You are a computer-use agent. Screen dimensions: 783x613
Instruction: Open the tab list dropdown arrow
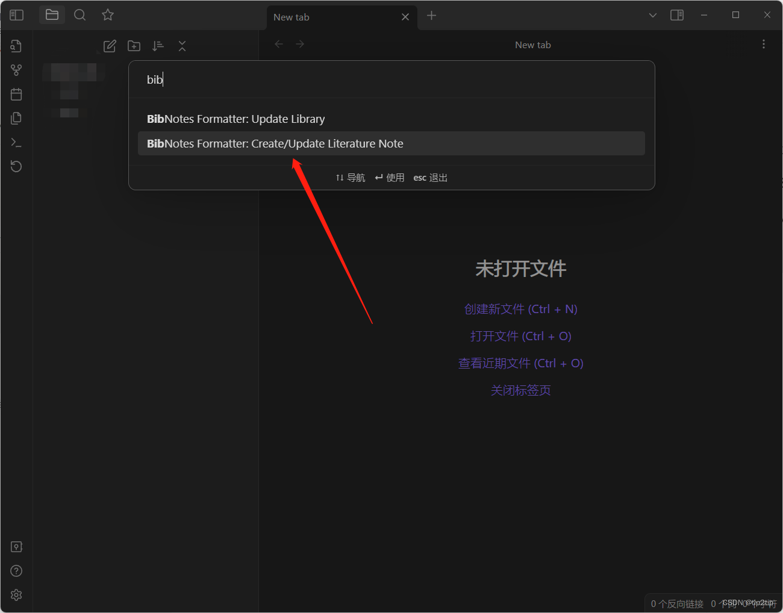click(653, 15)
